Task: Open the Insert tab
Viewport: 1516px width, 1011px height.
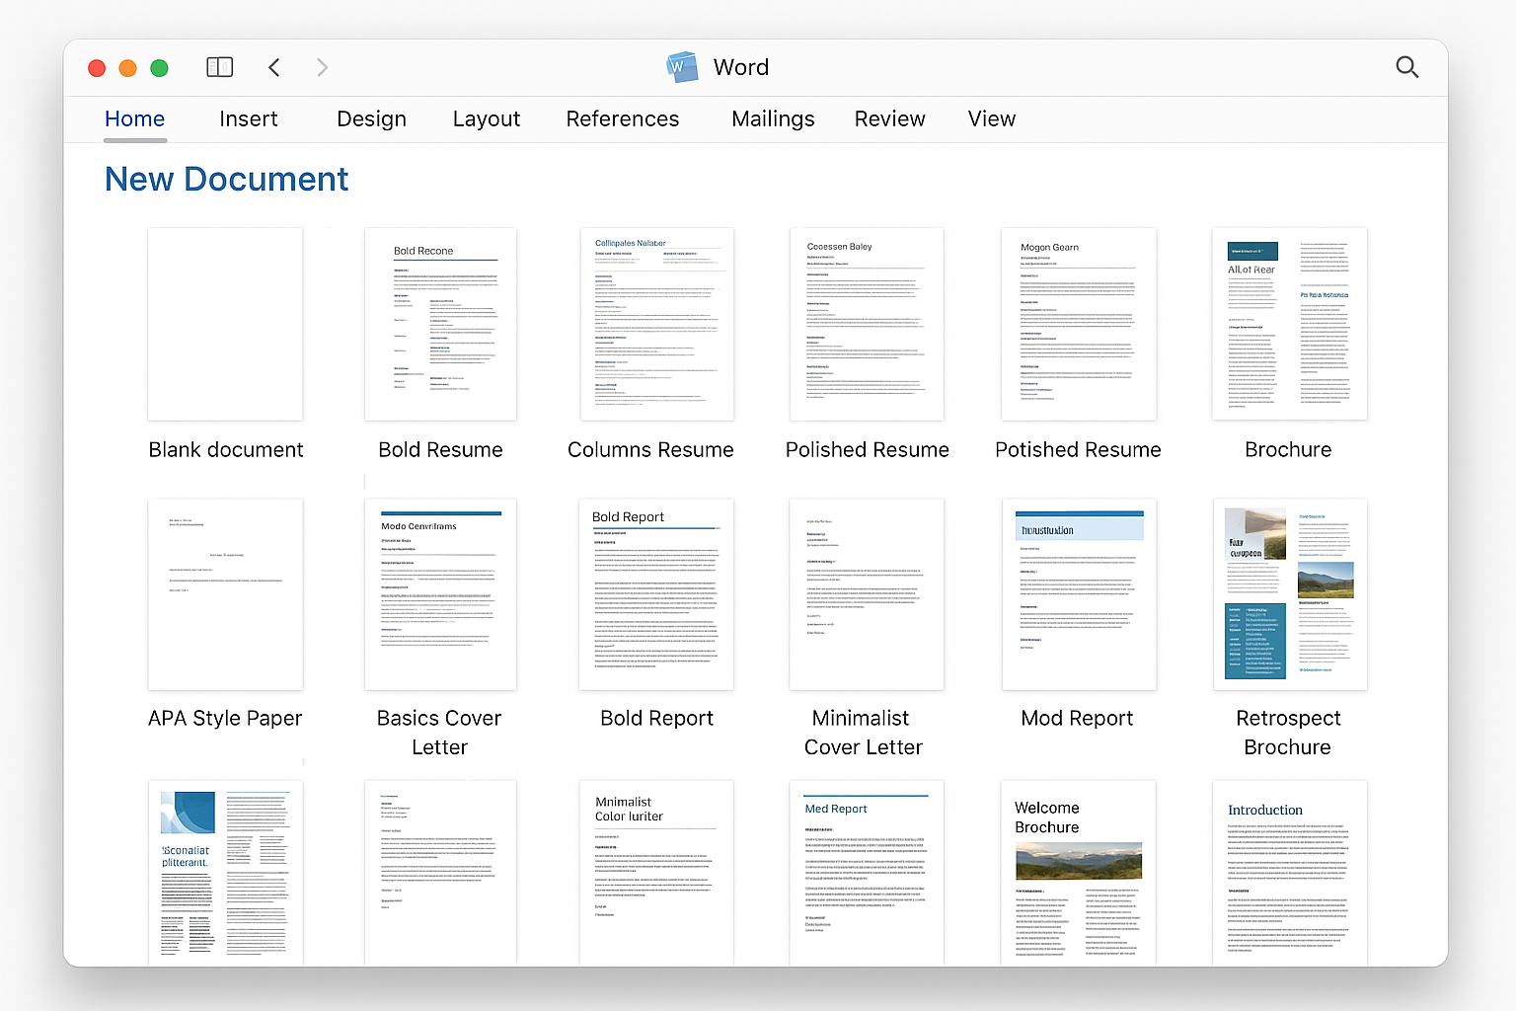Action: click(x=249, y=118)
